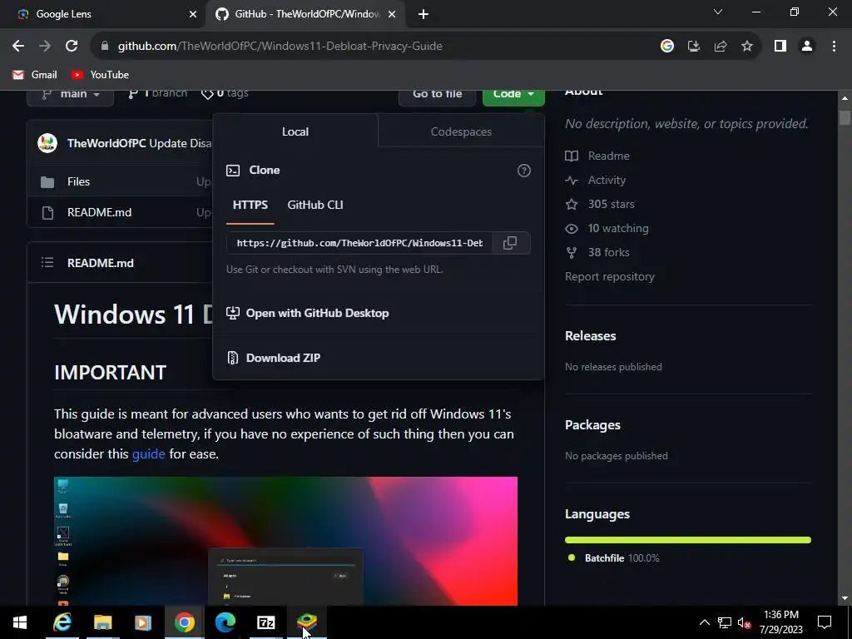Image resolution: width=852 pixels, height=639 pixels.
Task: Select the Local tab
Action: click(295, 131)
